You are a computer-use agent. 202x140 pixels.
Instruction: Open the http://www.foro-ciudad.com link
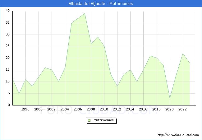point(178,135)
